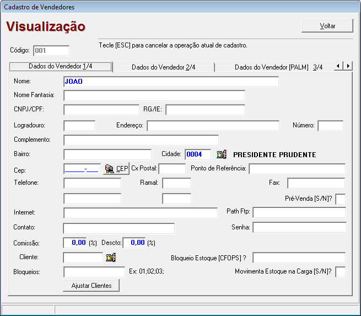Select the Dados do Vendedor 1/4 tab
Image resolution: width=361 pixels, height=316 pixels.
click(61, 67)
